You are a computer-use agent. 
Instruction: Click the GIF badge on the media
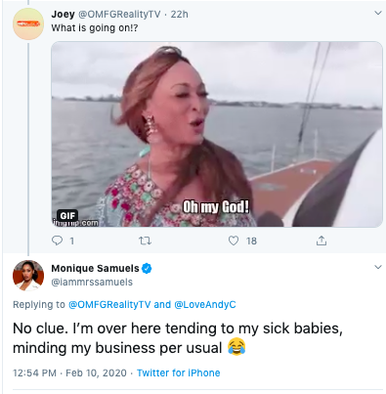pos(67,215)
